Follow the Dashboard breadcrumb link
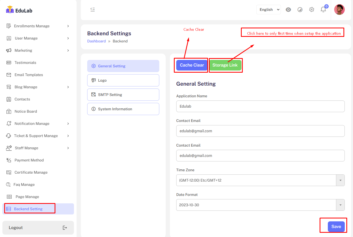 click(x=96, y=41)
